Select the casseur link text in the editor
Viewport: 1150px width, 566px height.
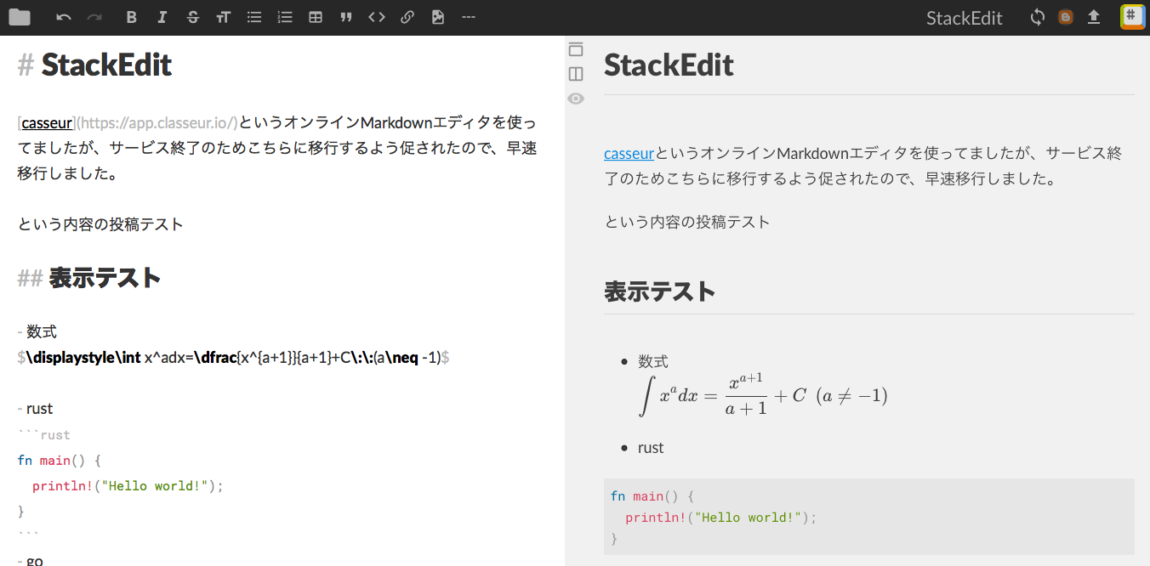pos(47,122)
